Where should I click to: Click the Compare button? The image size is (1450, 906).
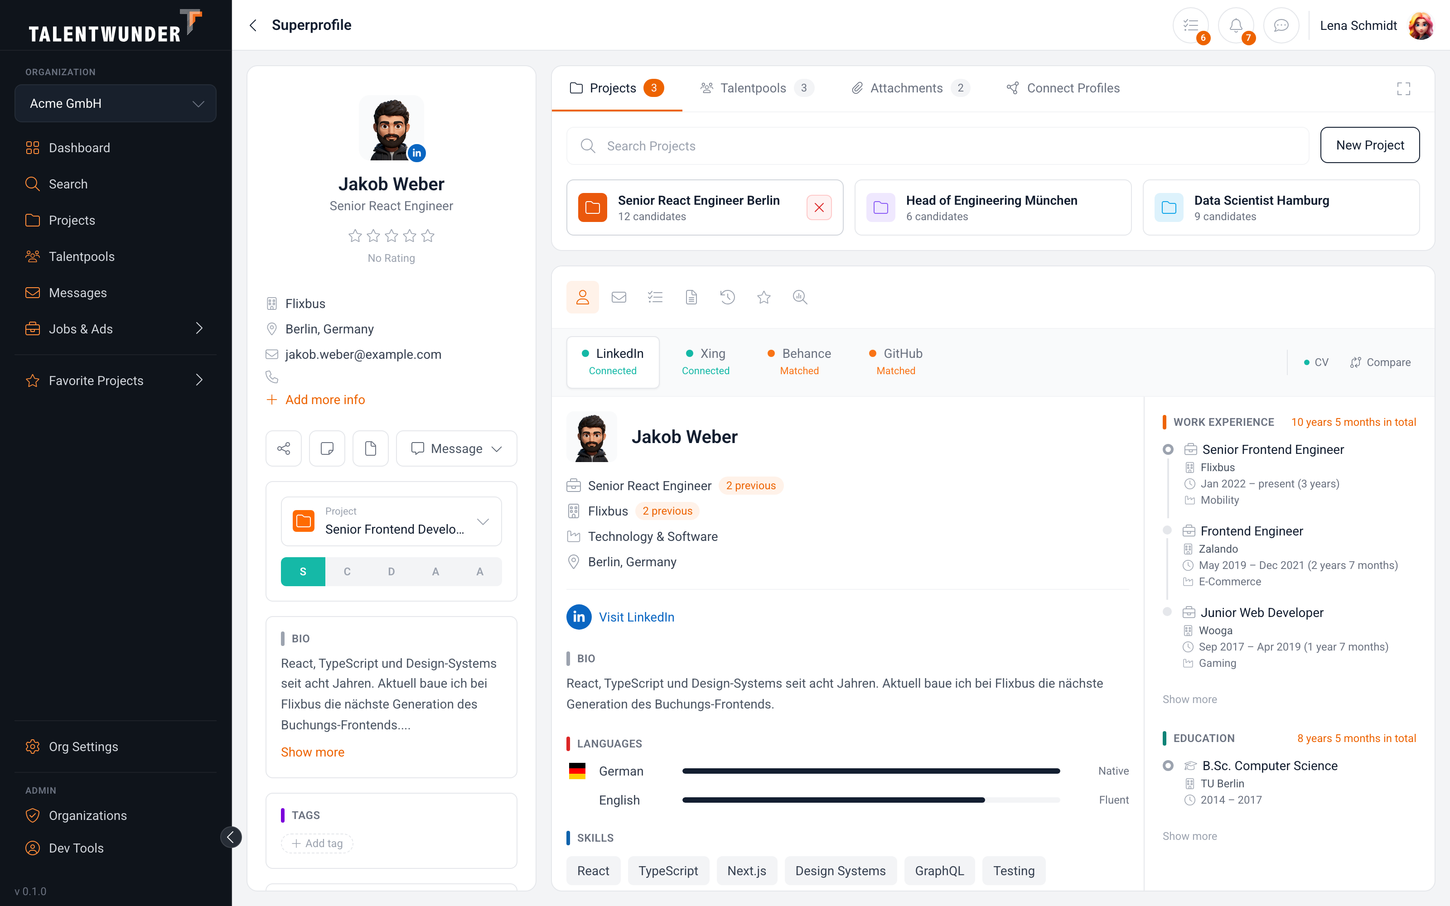pyautogui.click(x=1381, y=362)
